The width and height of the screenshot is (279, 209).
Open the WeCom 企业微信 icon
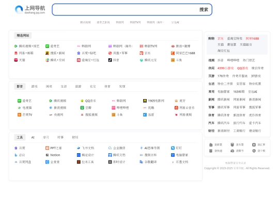(x=110, y=148)
